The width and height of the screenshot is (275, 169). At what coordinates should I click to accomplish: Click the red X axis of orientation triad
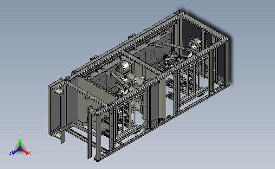click(x=25, y=152)
